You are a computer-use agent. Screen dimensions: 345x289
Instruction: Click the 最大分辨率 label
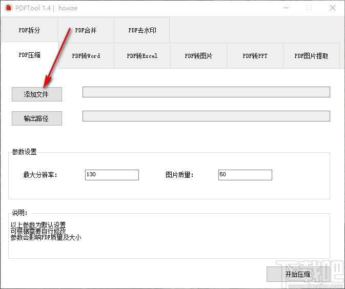coord(40,175)
